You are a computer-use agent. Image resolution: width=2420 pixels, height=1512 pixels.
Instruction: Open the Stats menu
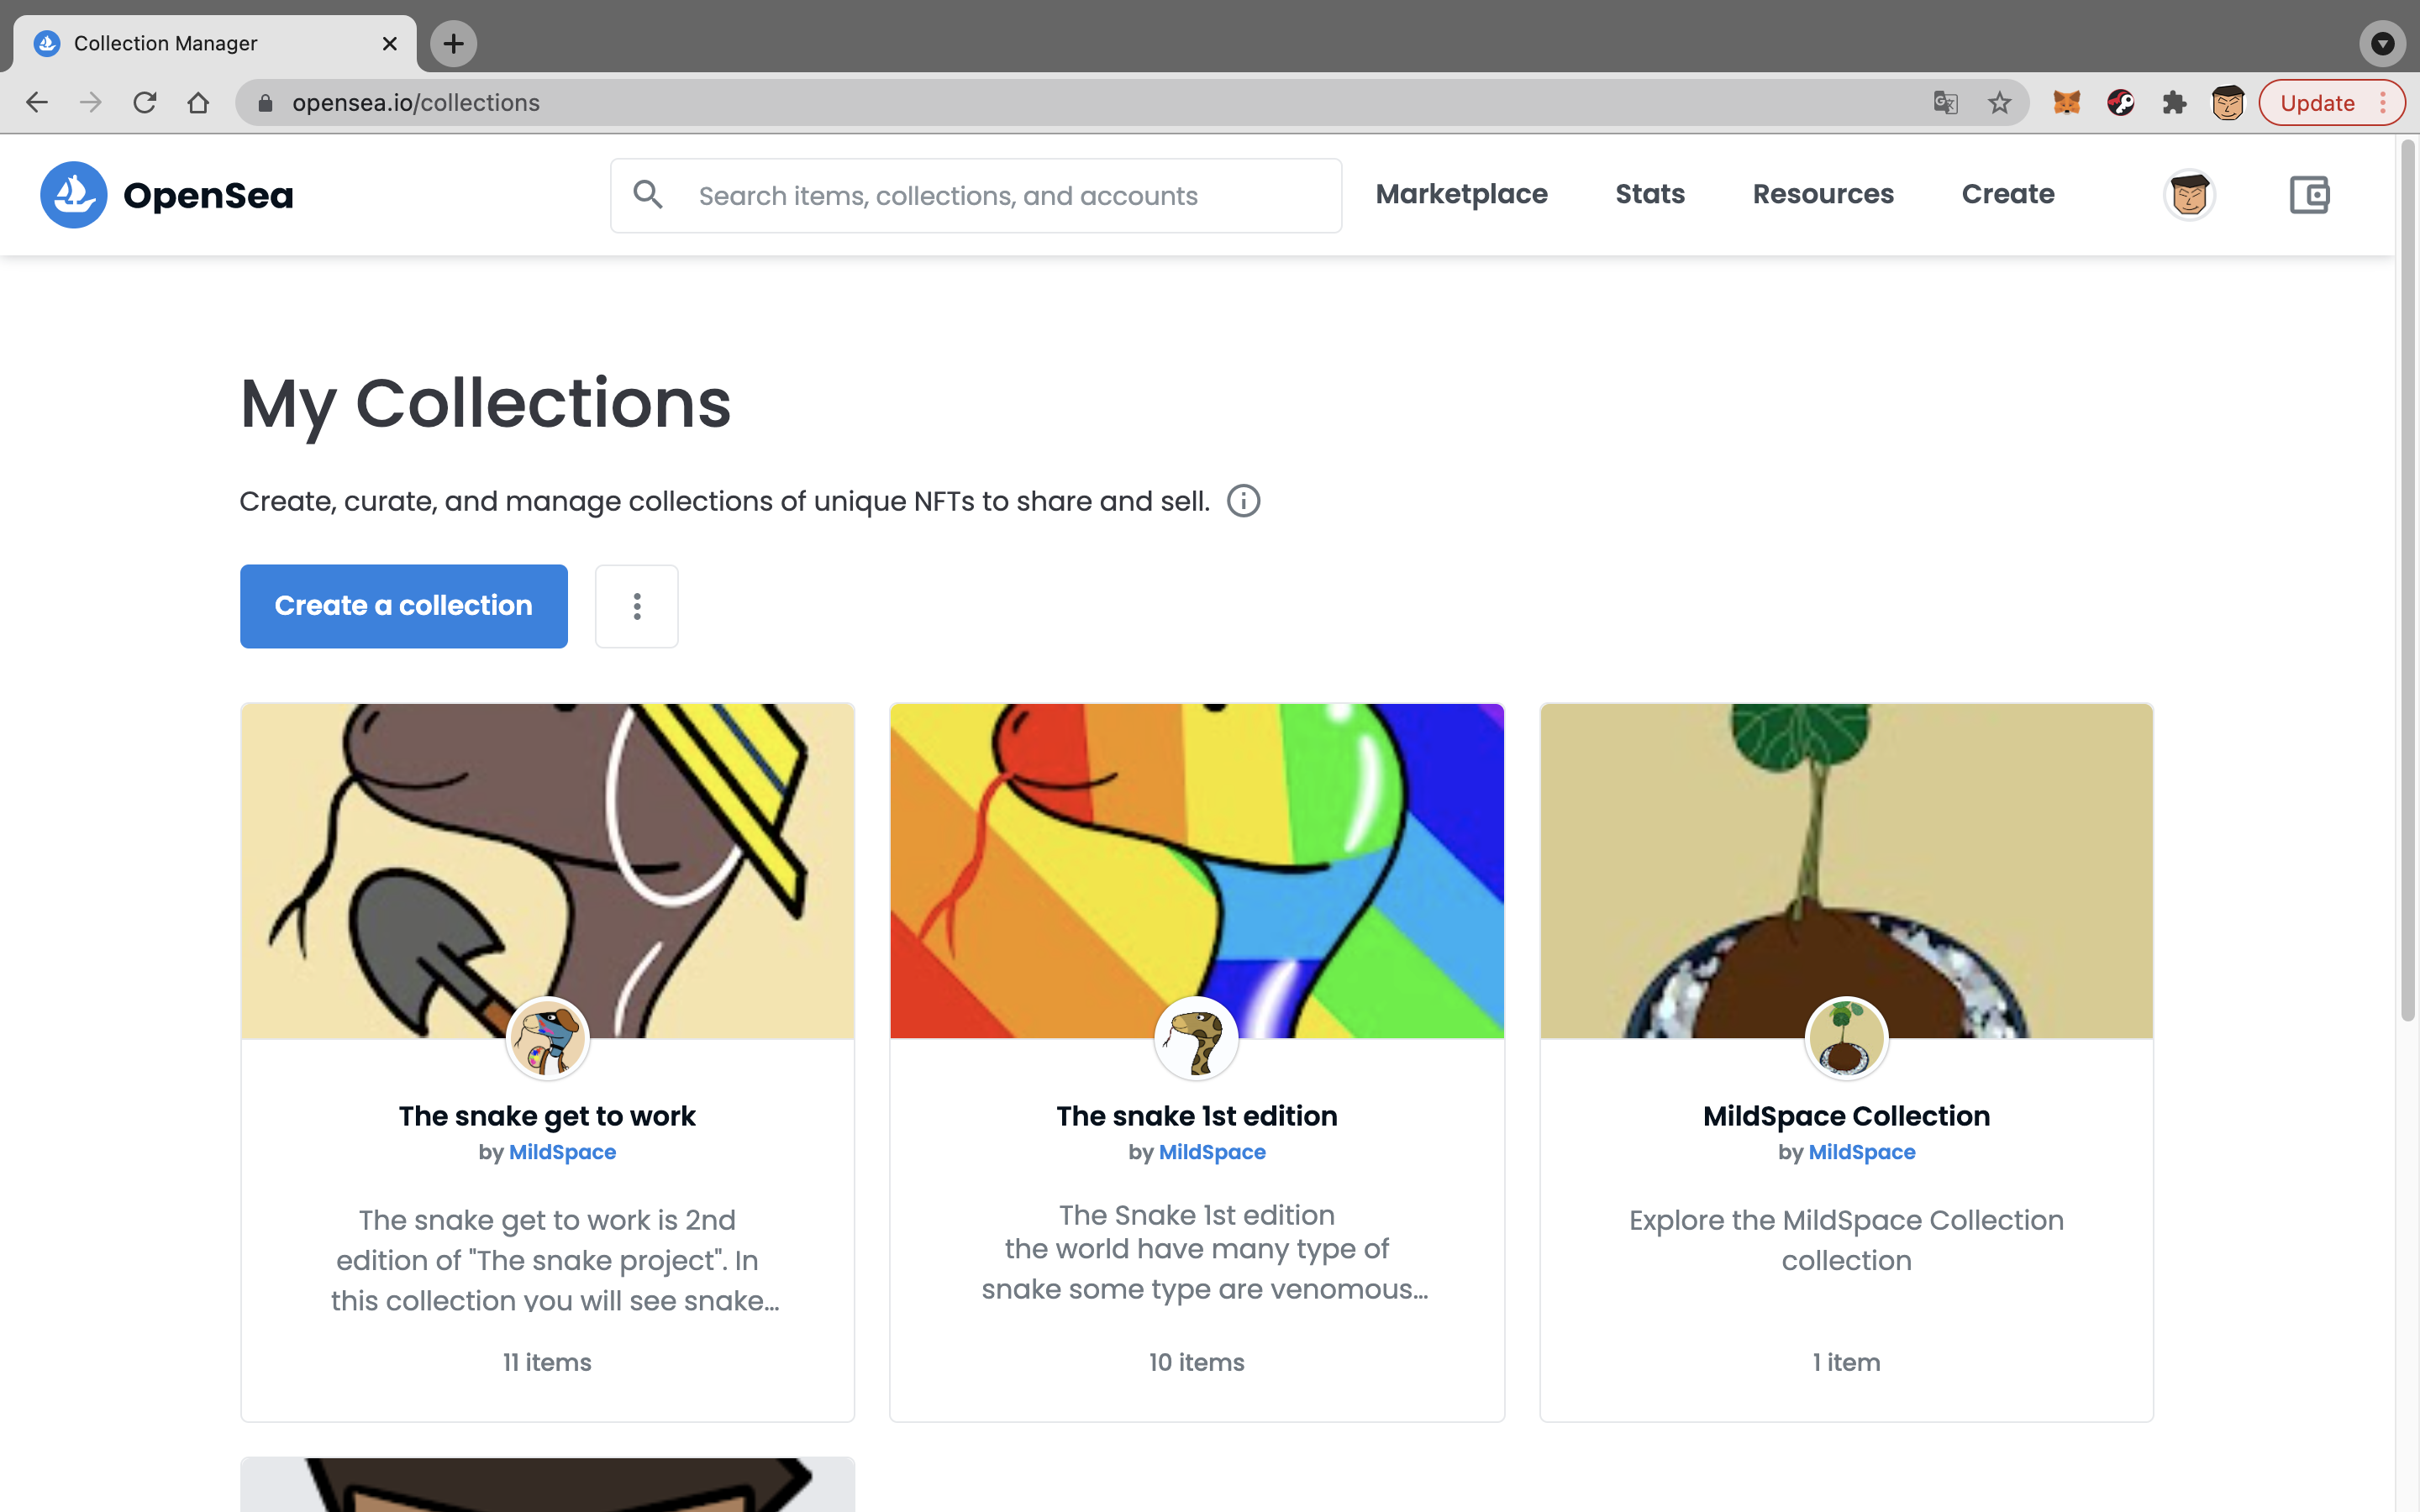point(1649,194)
